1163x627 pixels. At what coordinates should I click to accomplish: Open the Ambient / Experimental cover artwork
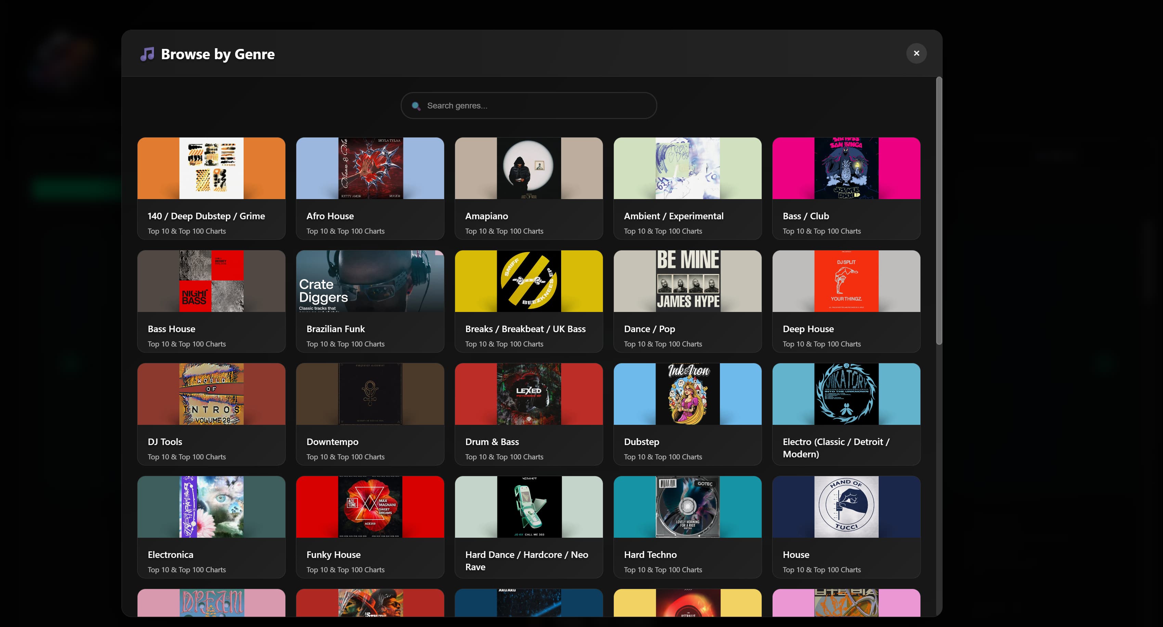(688, 168)
